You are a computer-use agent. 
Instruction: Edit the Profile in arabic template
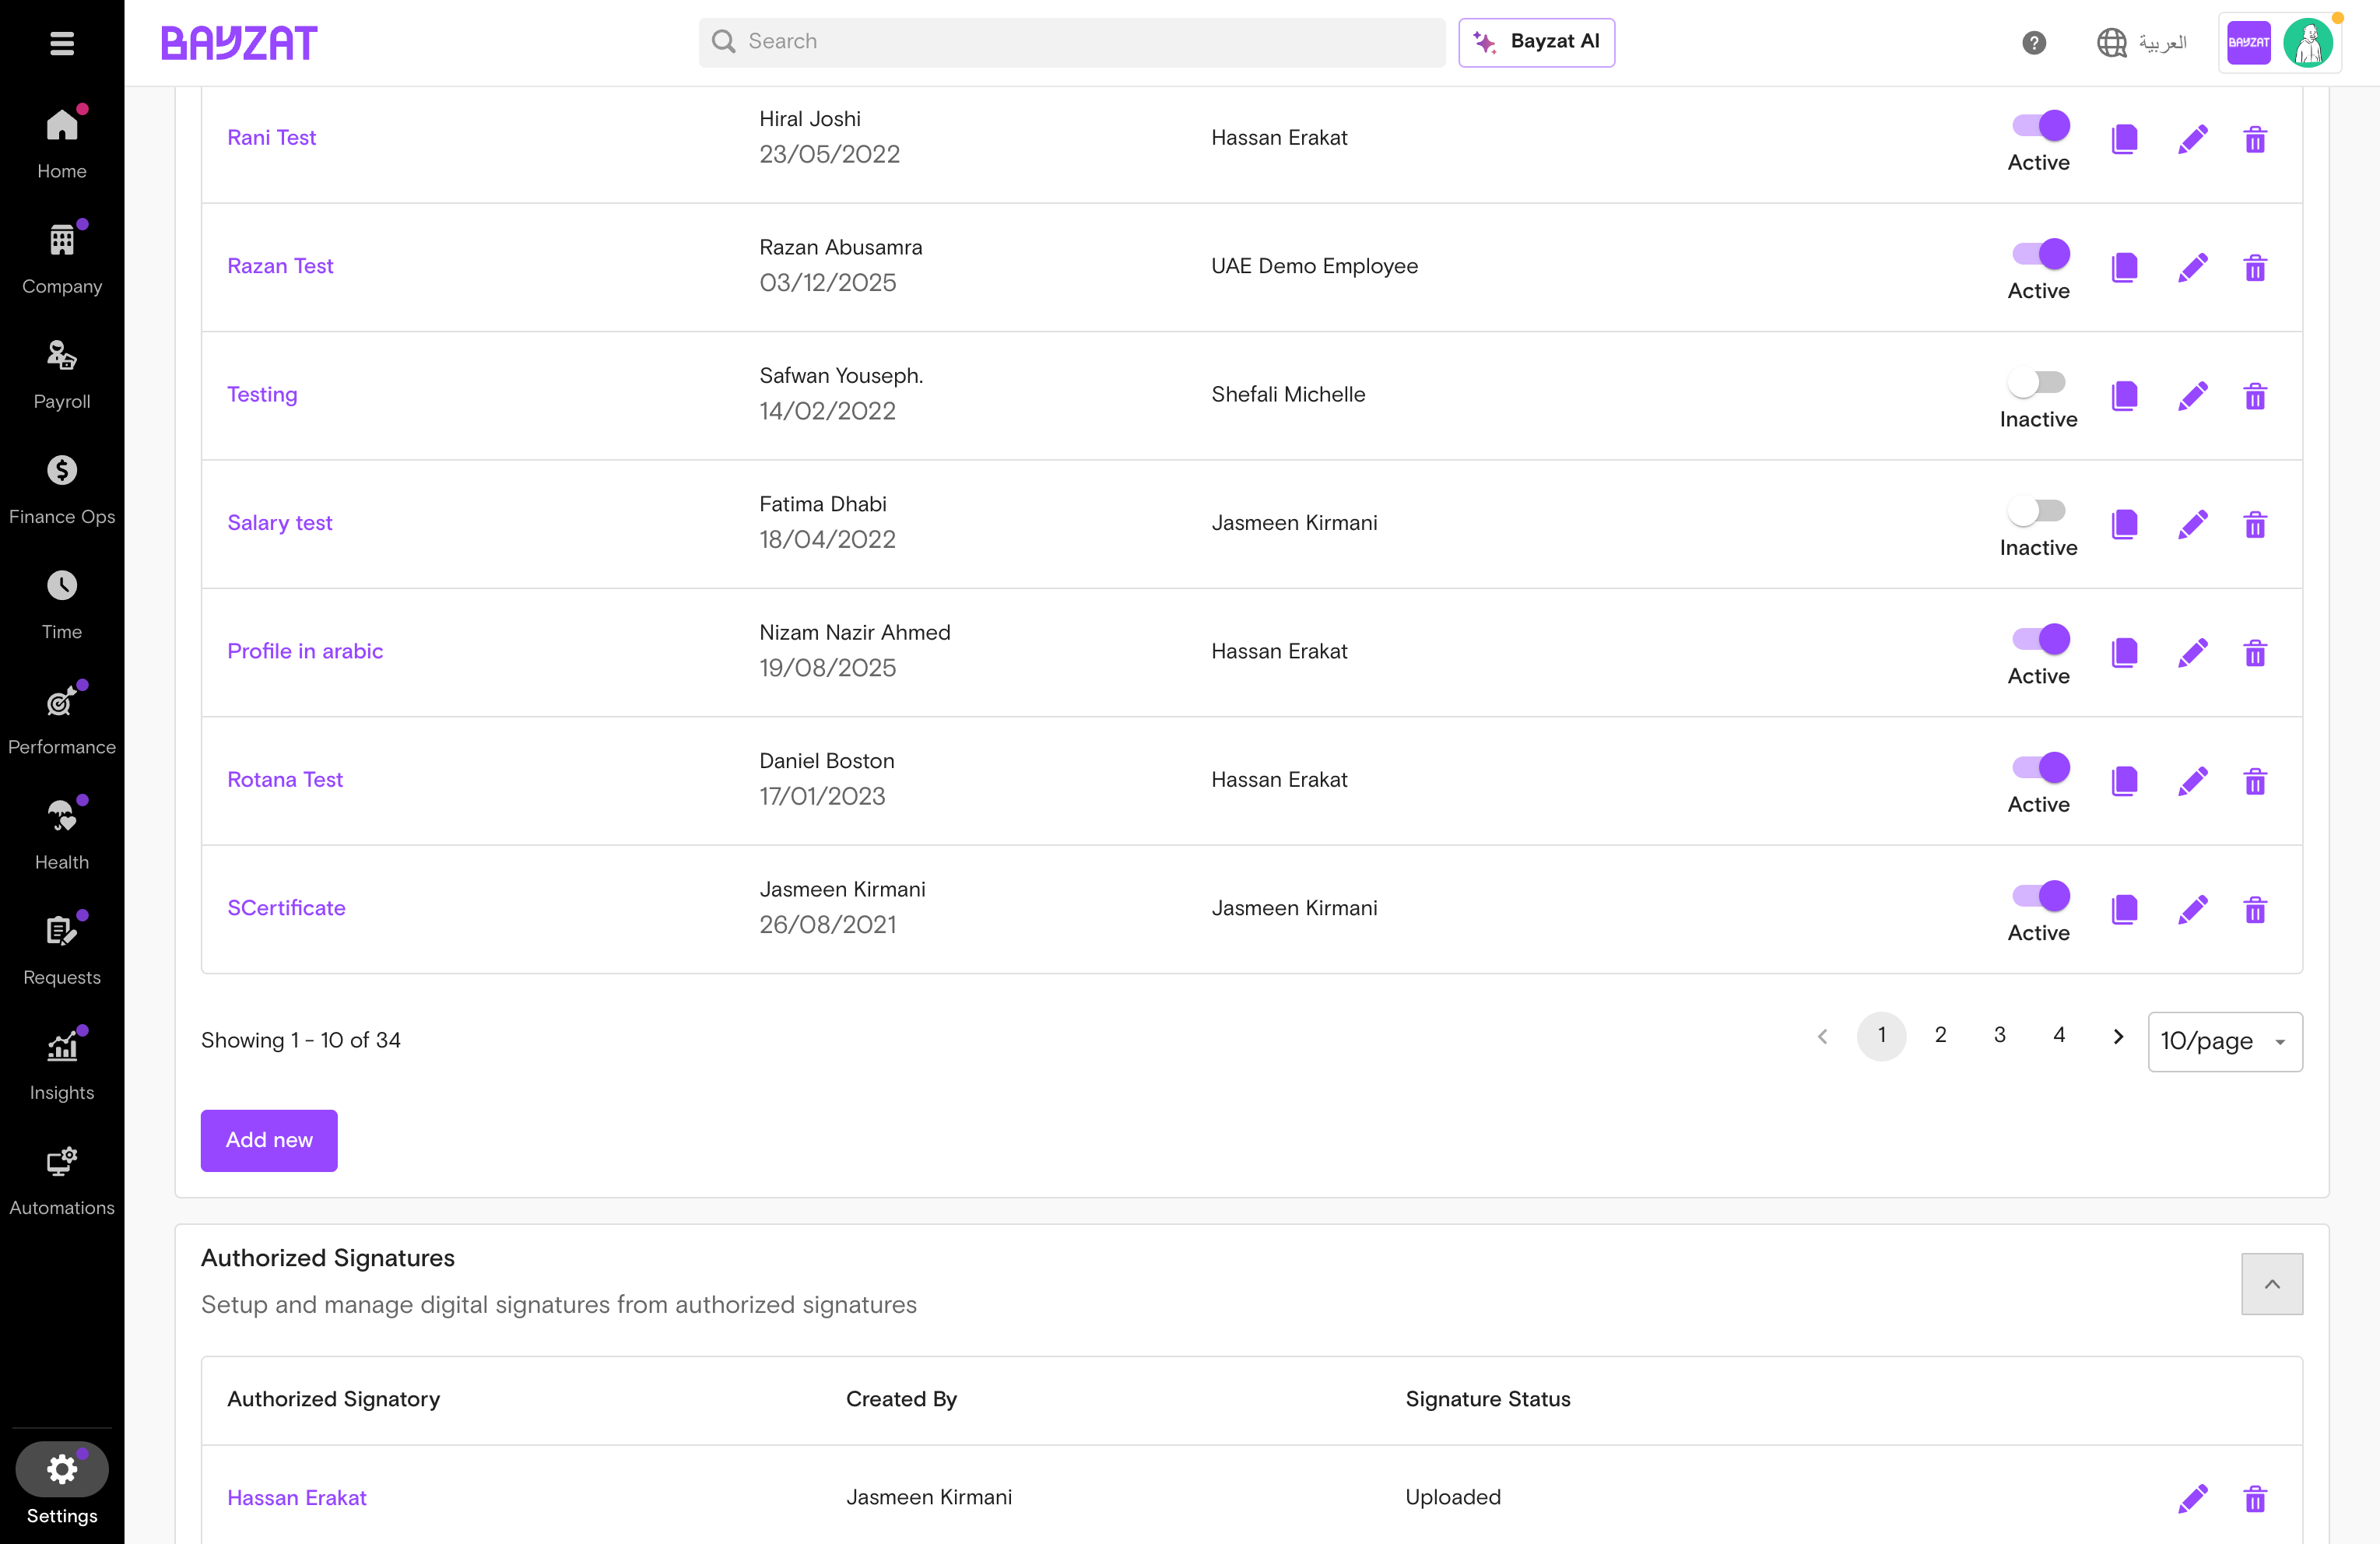[x=2193, y=653]
